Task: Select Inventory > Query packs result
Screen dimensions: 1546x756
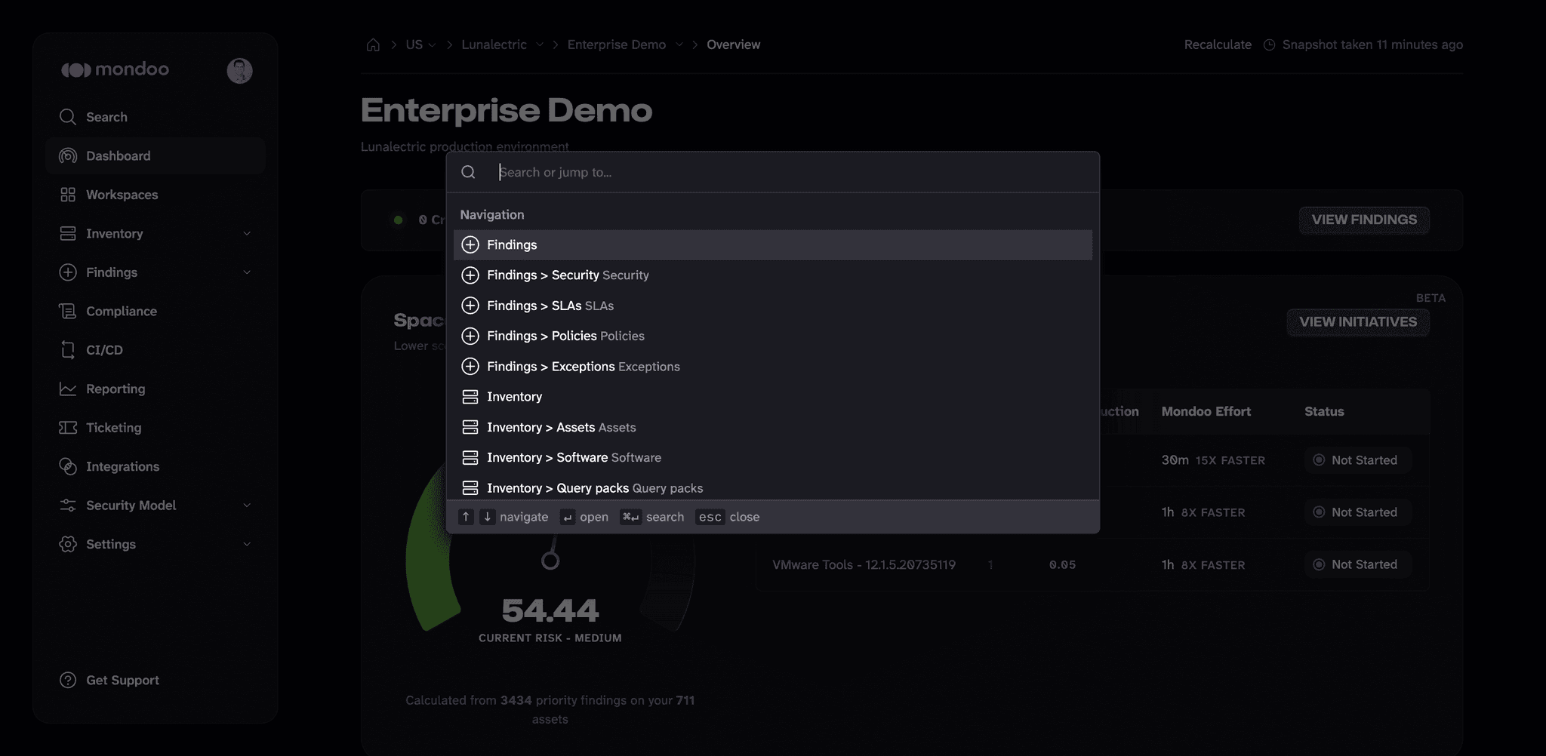Action: click(x=772, y=487)
